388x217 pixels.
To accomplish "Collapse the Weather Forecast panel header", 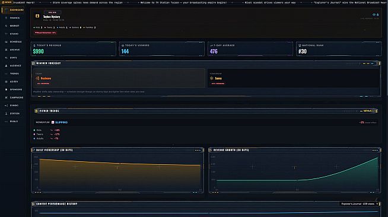I will point(206,63).
